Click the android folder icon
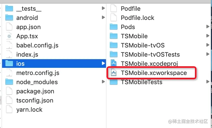The height and width of the screenshot is (128, 212). tap(9, 18)
